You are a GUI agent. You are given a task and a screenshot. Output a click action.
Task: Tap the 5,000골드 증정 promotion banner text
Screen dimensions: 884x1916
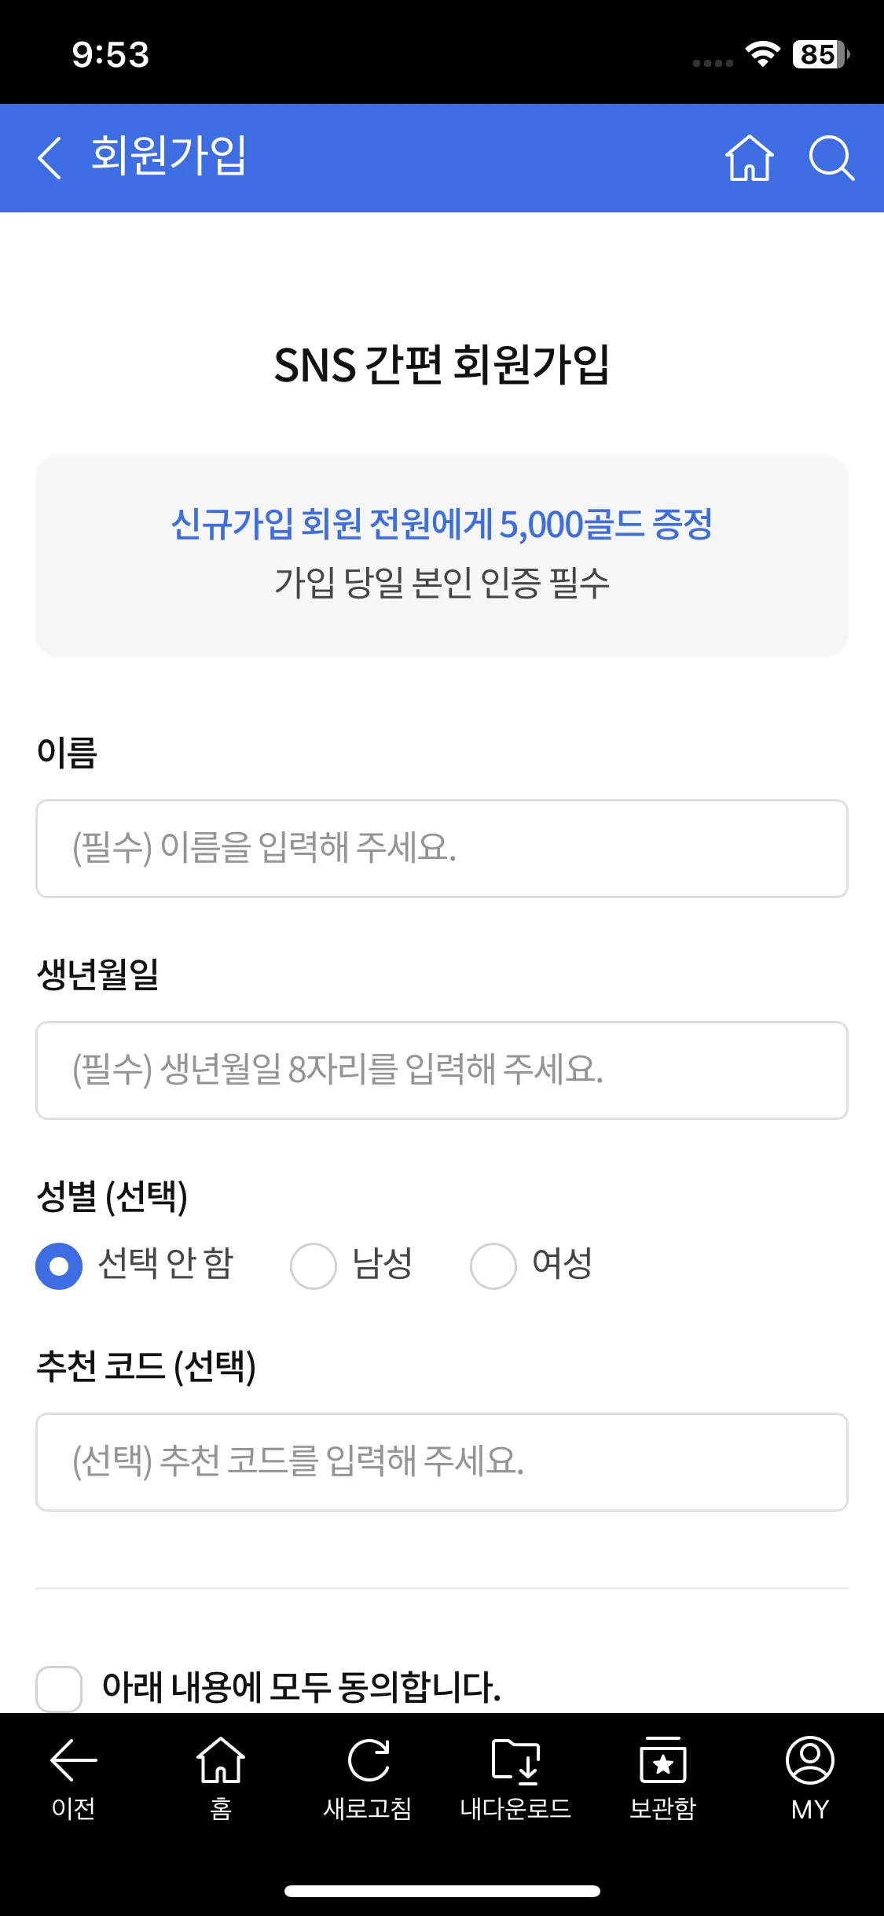442,525
